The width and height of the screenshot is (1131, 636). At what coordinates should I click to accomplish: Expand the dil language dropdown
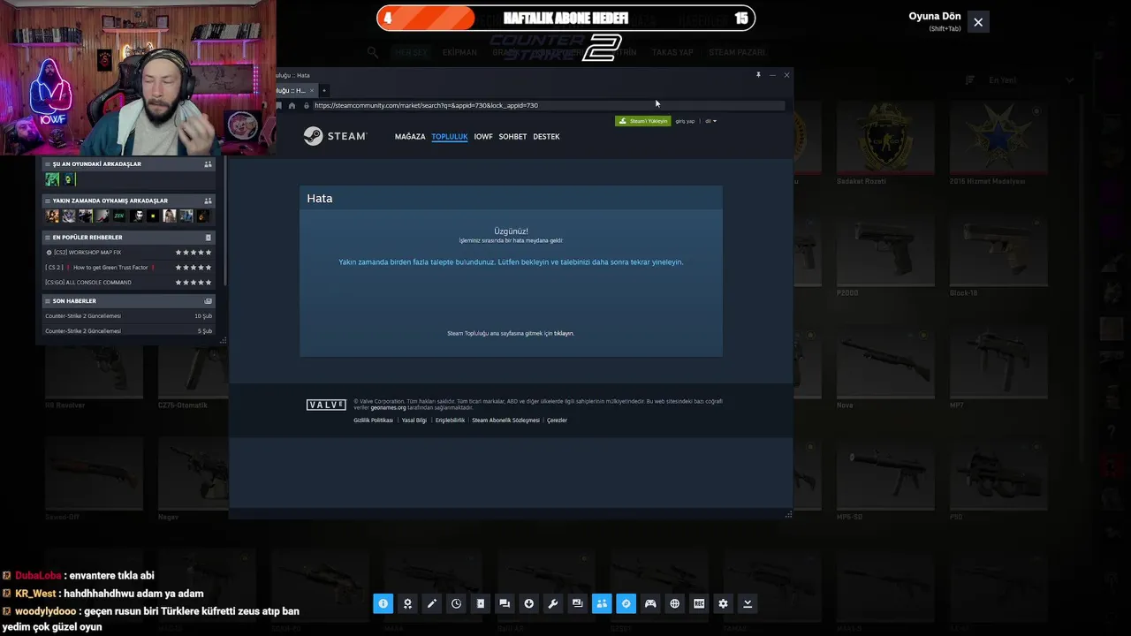coord(710,121)
